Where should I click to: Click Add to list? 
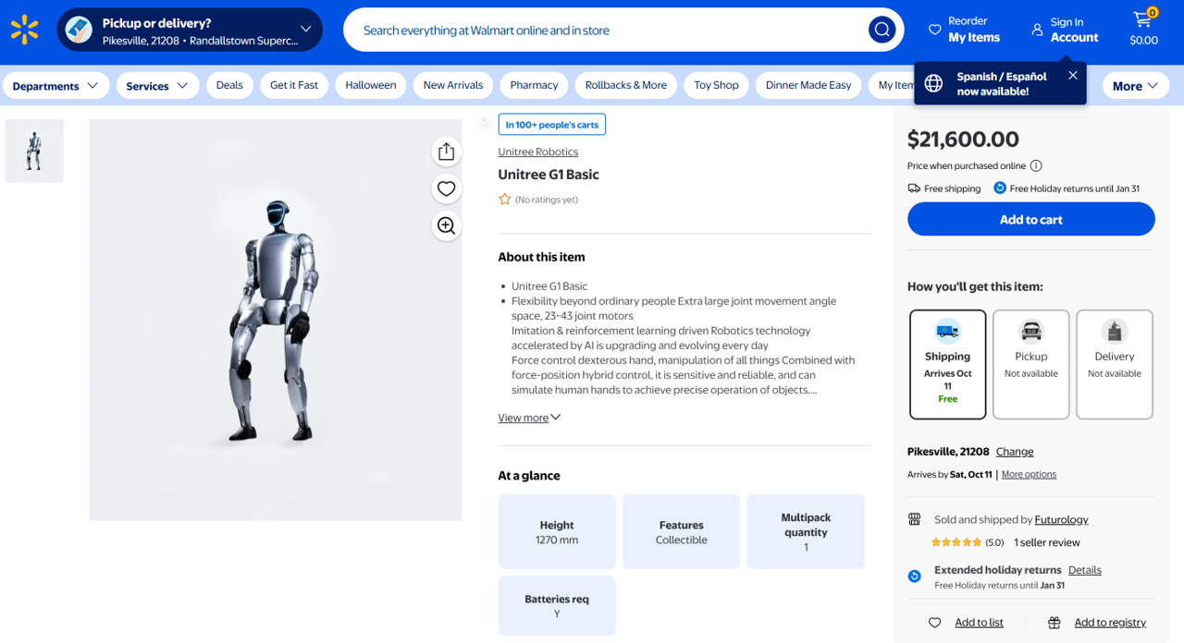[x=979, y=623]
